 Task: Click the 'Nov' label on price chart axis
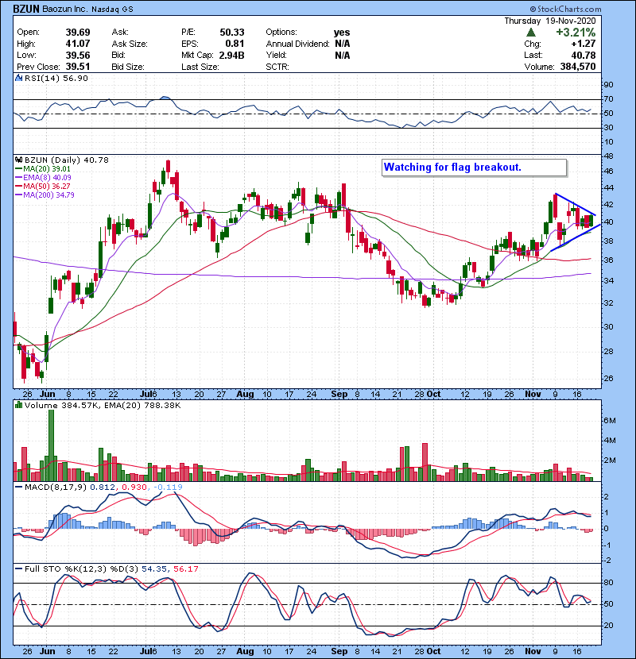533,395
